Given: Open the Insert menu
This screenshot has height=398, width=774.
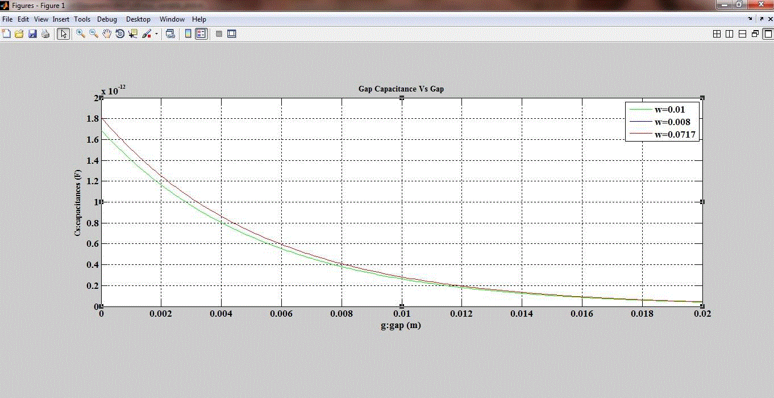Looking at the screenshot, I should point(61,19).
